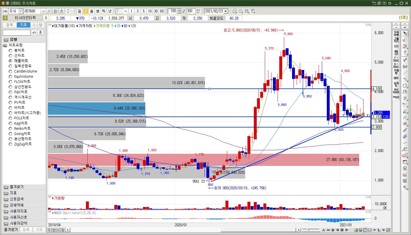Add the Bol Band indicator from right panel

tap(396, 91)
